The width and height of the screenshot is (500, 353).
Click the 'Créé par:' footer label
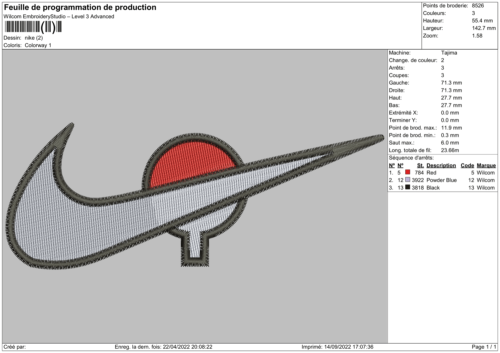click(15, 347)
